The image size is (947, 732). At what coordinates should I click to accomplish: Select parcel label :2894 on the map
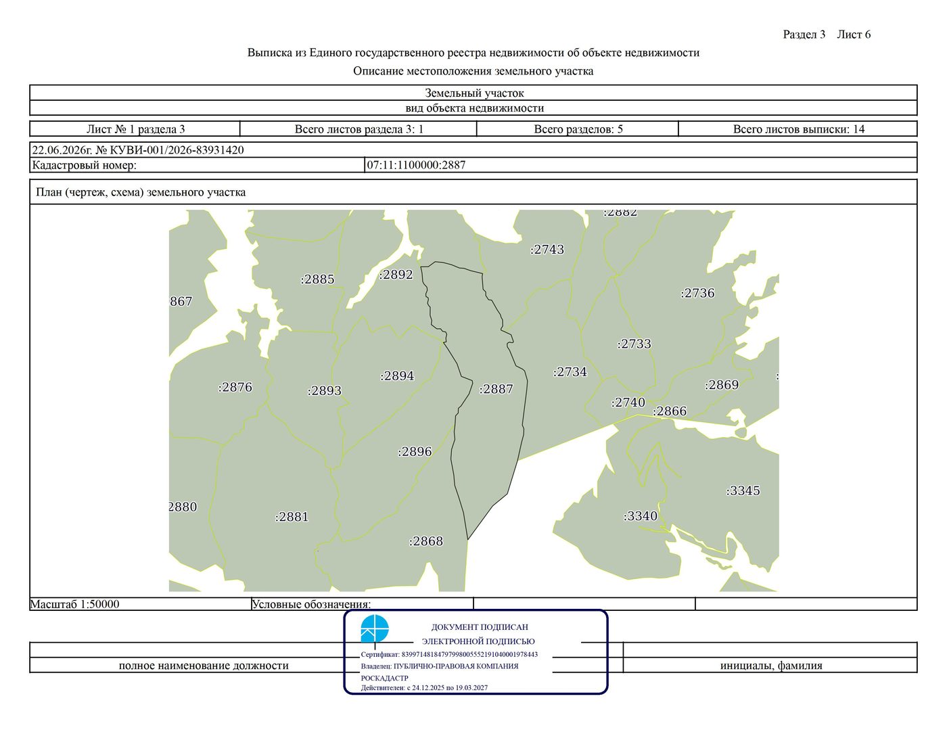(x=397, y=376)
